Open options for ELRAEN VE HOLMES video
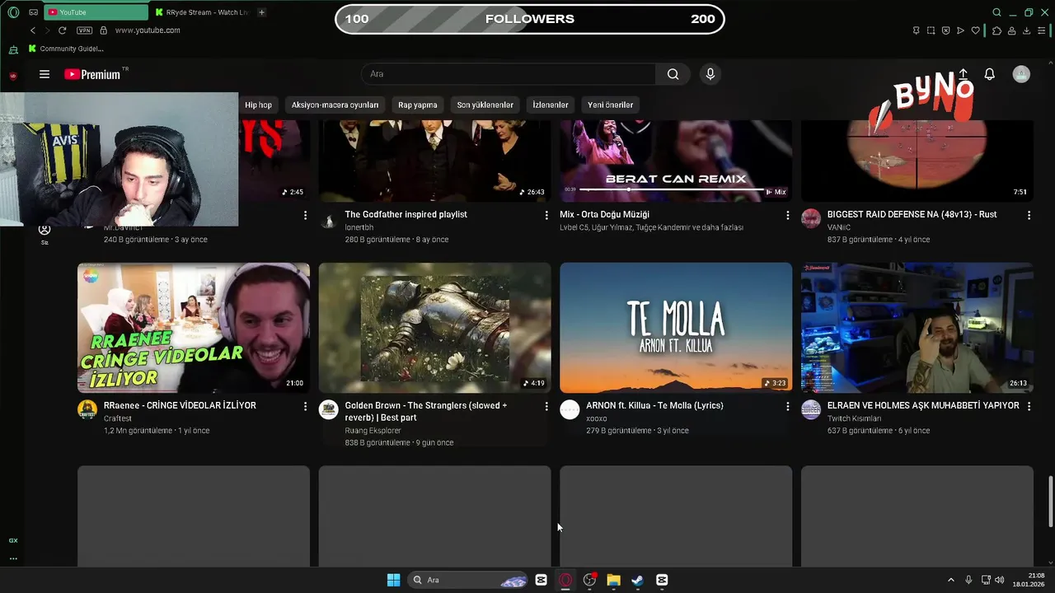This screenshot has width=1055, height=593. 1029,406
